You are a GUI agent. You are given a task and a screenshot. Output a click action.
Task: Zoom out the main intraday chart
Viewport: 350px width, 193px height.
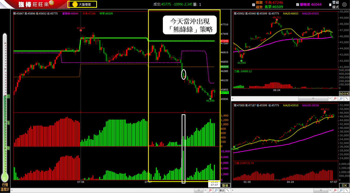click(x=216, y=190)
